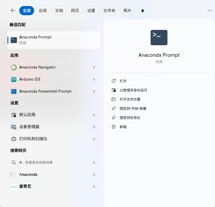Screen dimensions: 215x207
Task: Expand the 设备管理器 chevron
Action: [94, 127]
